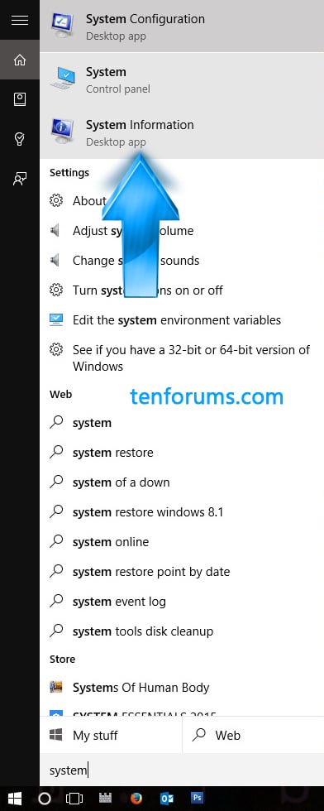Screen dimensions: 324x811
Task: Open 32-bit or 64-bit version setting
Action: (x=182, y=358)
